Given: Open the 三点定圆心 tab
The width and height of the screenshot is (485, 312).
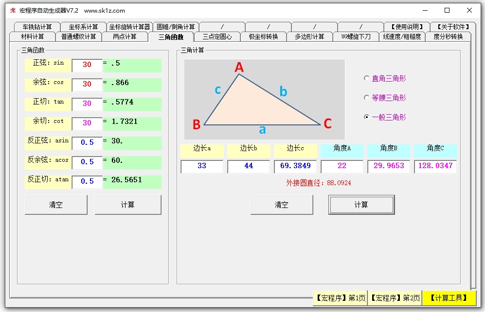Looking at the screenshot, I should click(x=217, y=37).
